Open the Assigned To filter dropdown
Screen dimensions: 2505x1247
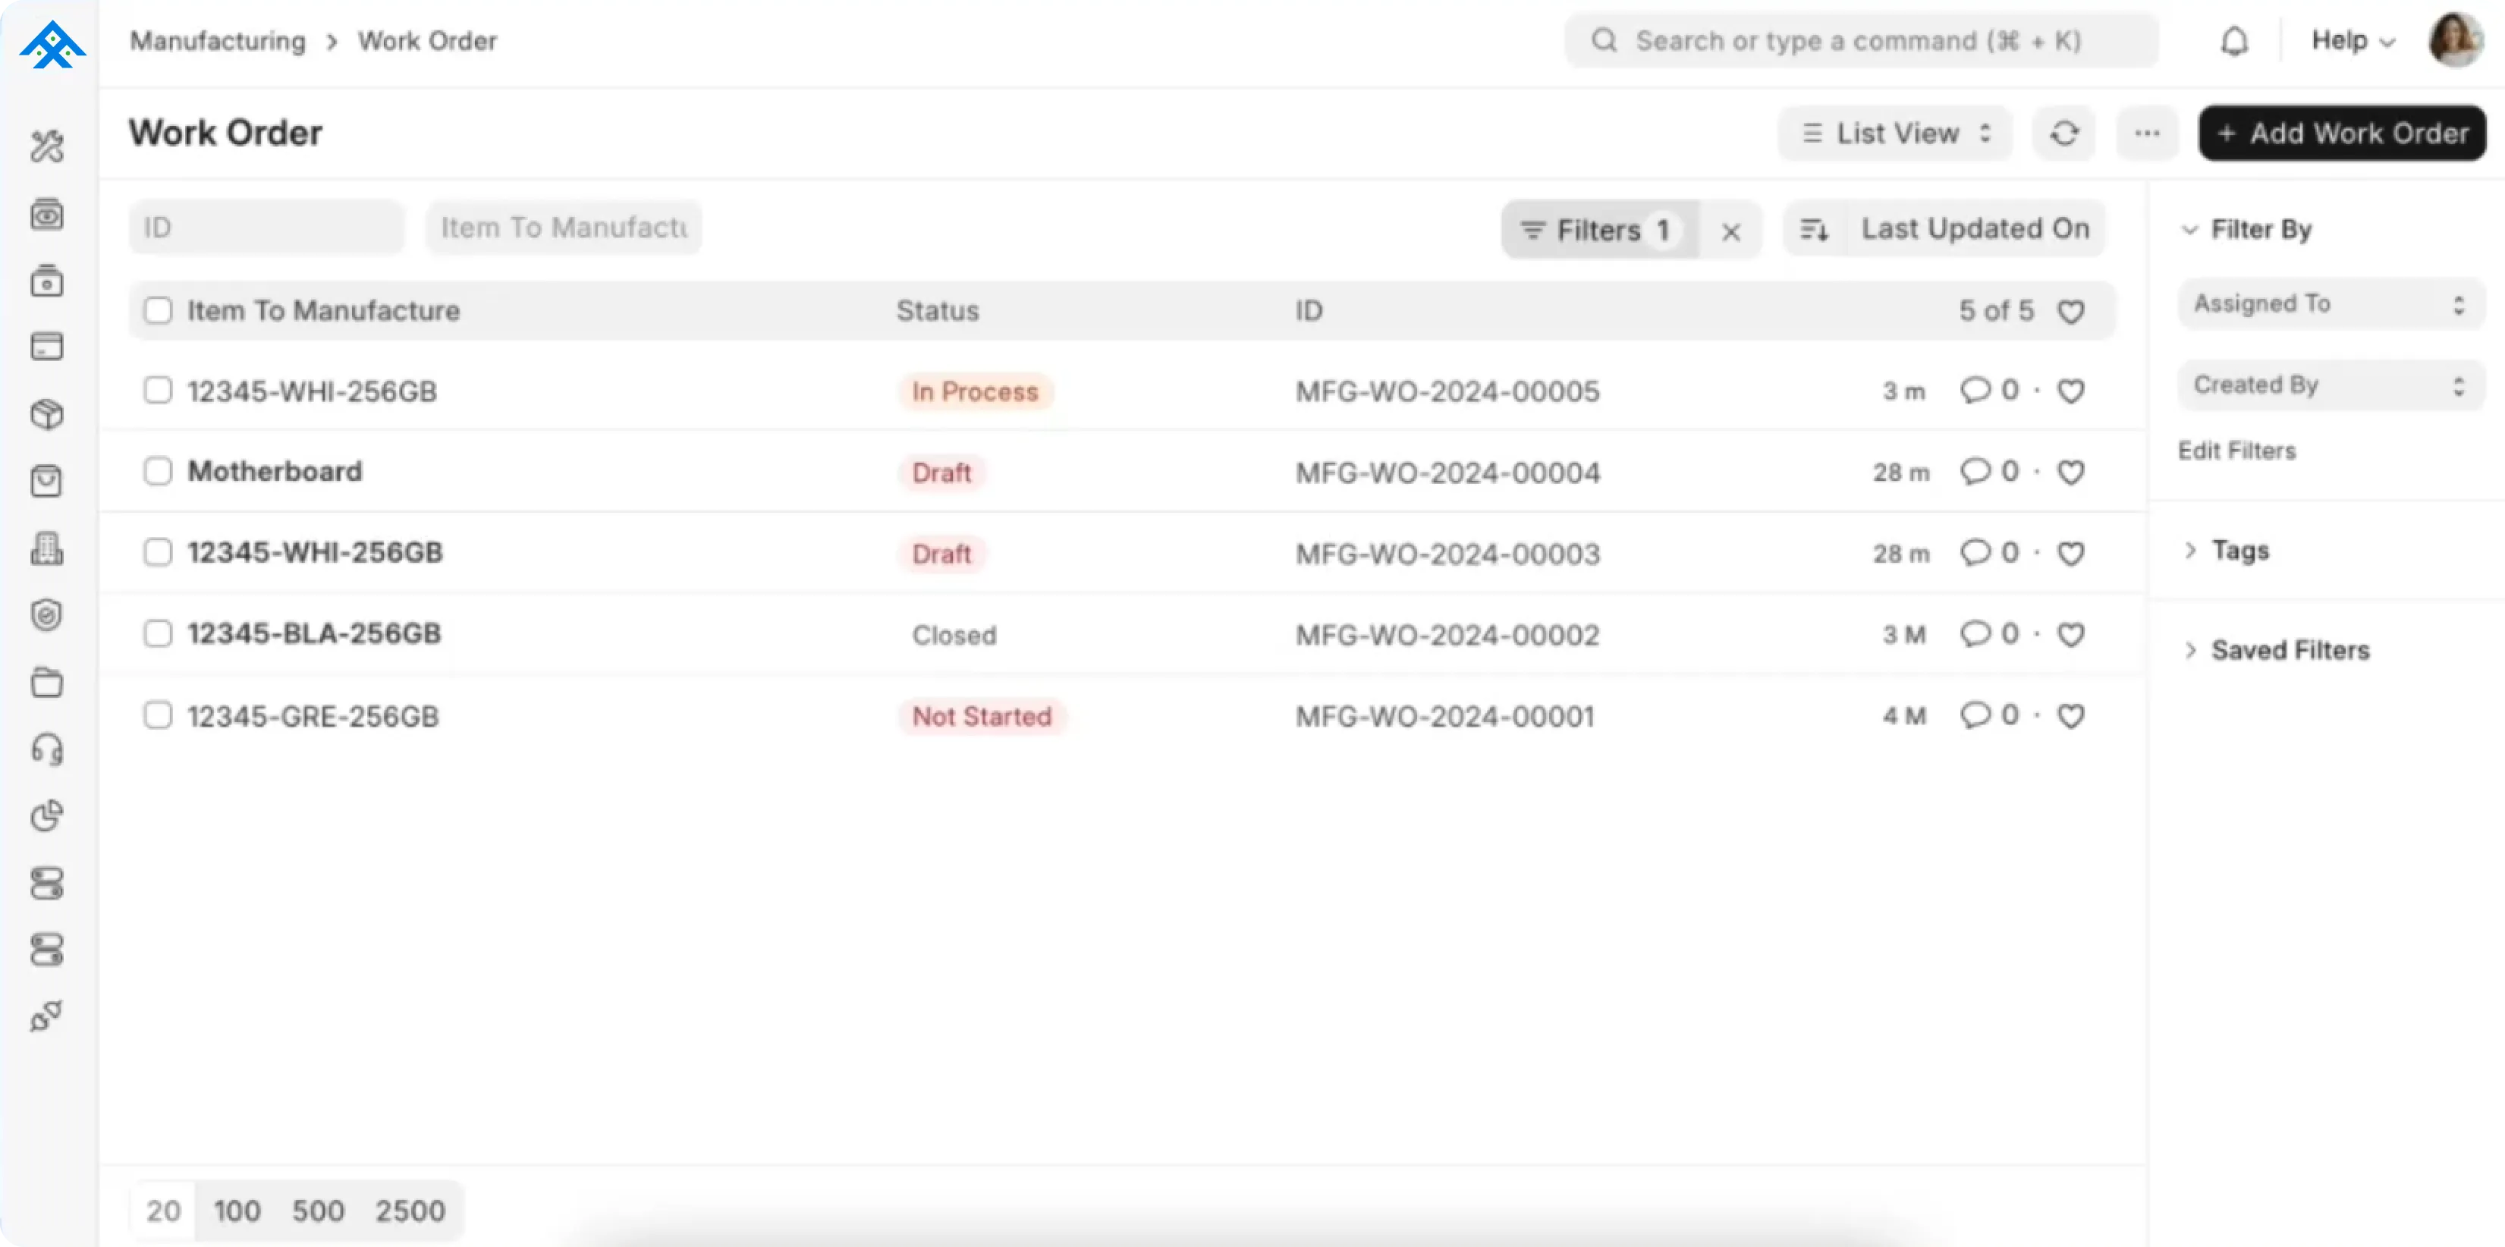2330,304
